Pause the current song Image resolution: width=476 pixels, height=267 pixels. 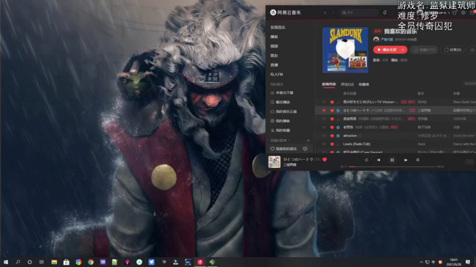click(x=392, y=160)
